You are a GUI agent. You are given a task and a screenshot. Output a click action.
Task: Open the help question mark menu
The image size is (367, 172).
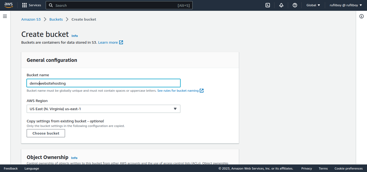(x=295, y=5)
